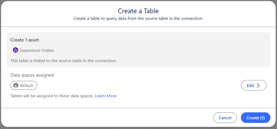The height and width of the screenshot is (129, 277).
Task: Select the table linked to source note
Action: coord(64,61)
